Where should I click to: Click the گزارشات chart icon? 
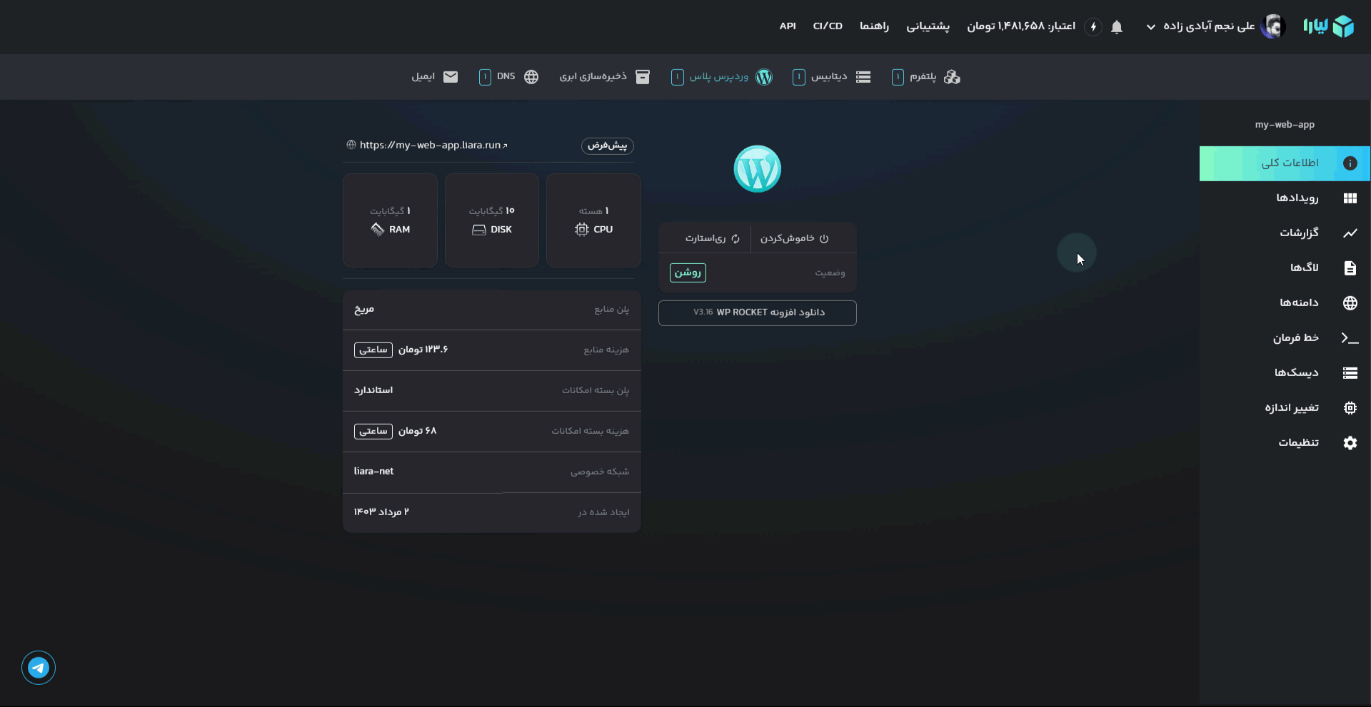(x=1350, y=233)
